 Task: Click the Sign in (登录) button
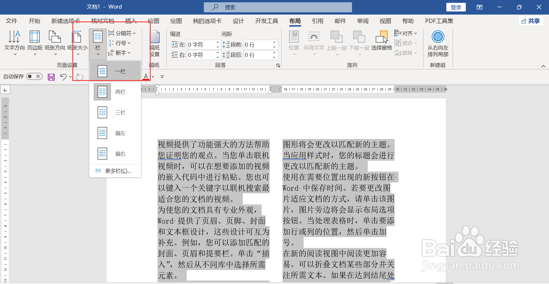[x=456, y=7]
